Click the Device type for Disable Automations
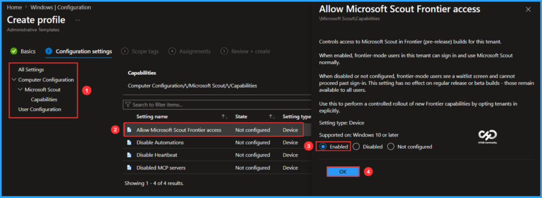This screenshot has width=542, height=198. pyautogui.click(x=290, y=143)
